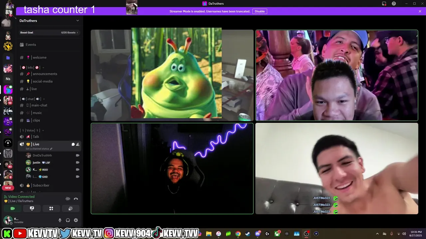
Task: Select user DreDaTruthhh in voice list
Action: click(53, 155)
